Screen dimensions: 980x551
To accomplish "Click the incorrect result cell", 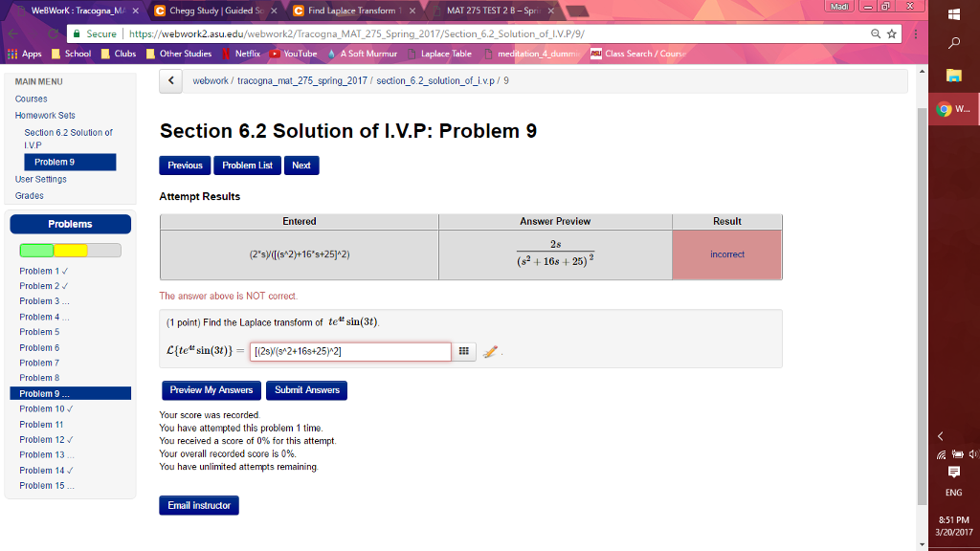I will tap(727, 254).
